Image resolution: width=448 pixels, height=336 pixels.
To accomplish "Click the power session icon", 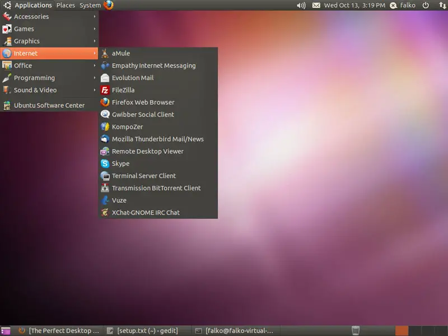I will point(426,6).
